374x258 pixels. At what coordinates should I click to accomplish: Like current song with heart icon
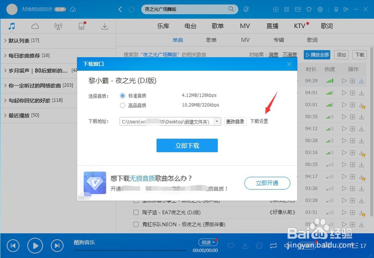[x=231, y=246]
